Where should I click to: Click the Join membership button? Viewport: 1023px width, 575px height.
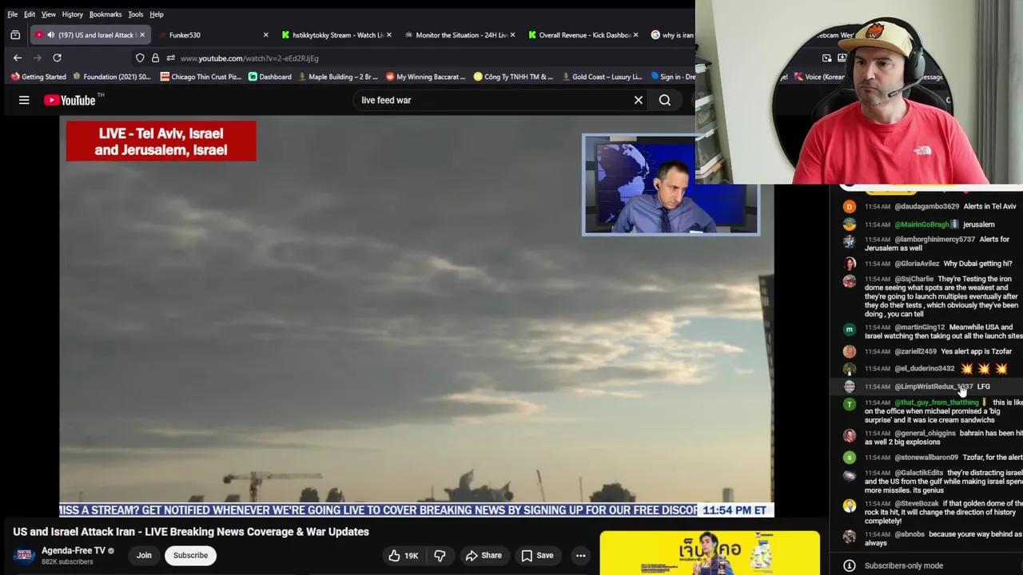pyautogui.click(x=144, y=555)
